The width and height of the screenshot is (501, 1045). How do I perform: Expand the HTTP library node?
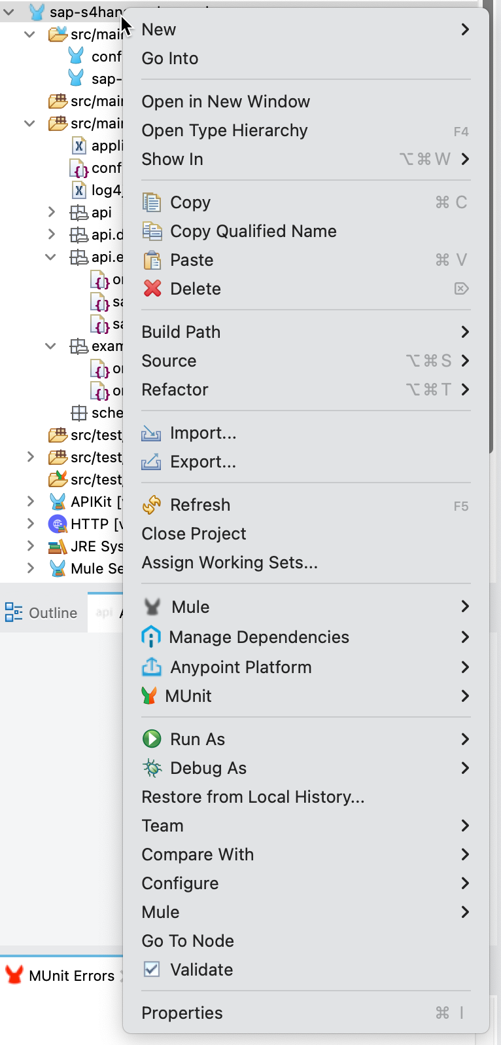pos(30,524)
